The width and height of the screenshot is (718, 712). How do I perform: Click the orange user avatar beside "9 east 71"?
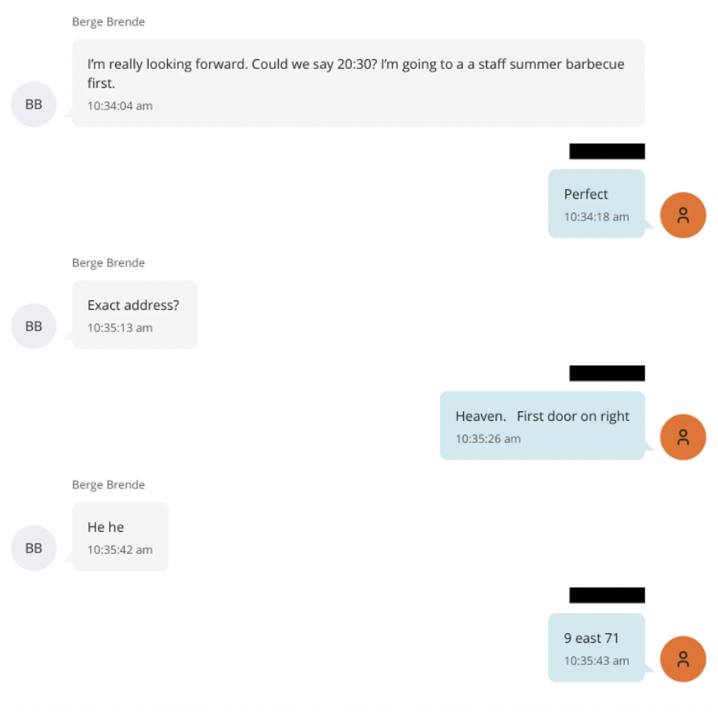click(x=683, y=659)
